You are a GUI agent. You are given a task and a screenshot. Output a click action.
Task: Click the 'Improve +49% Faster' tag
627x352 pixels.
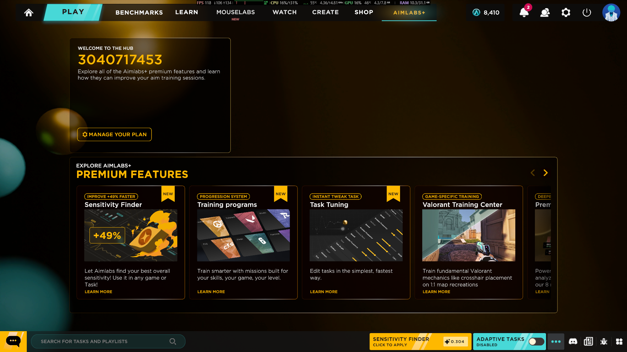point(111,197)
